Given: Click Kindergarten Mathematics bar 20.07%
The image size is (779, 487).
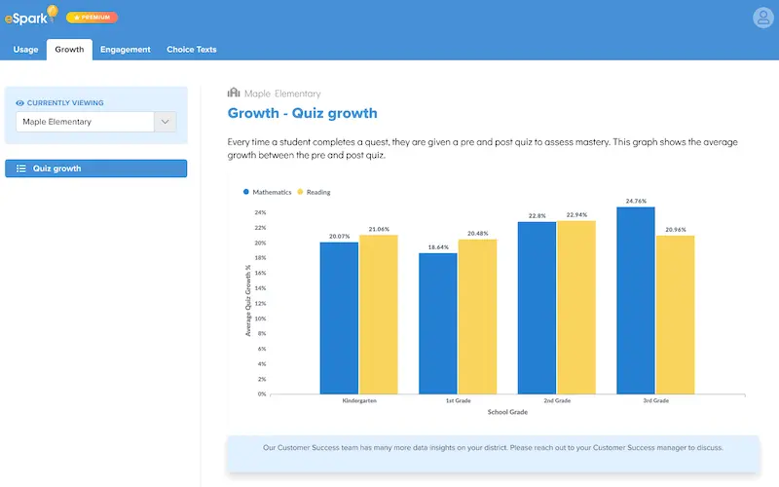Looking at the screenshot, I should point(339,318).
